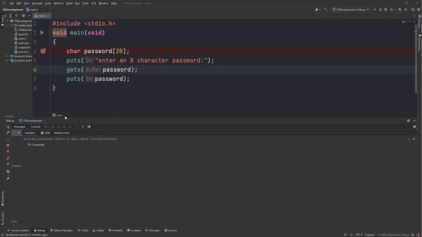Hide the Project tool window with minus icon
The height and width of the screenshot is (237, 422).
tap(29, 16)
